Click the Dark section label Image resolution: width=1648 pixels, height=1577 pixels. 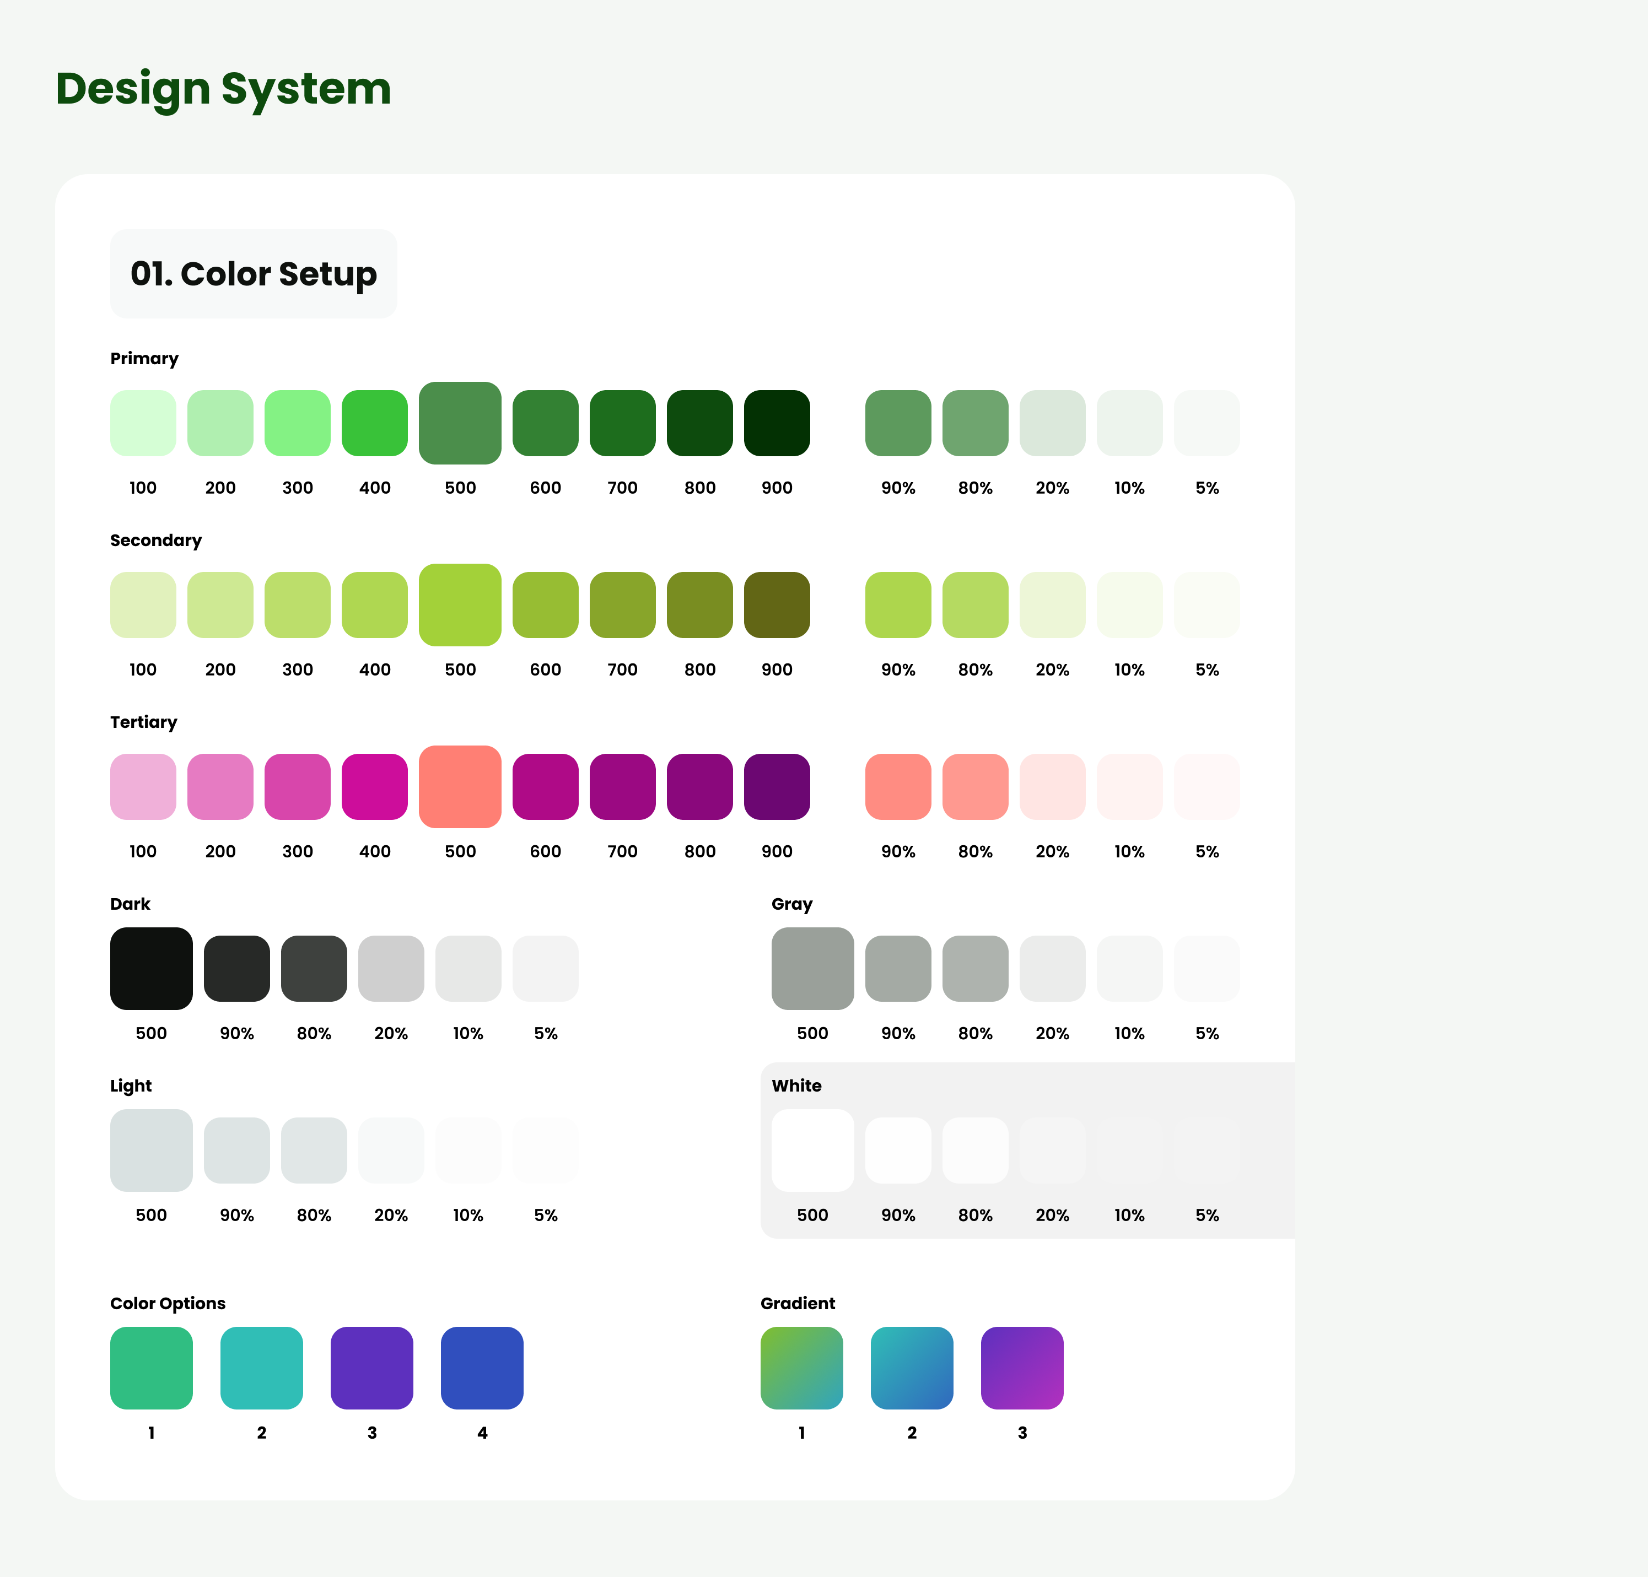pos(130,905)
